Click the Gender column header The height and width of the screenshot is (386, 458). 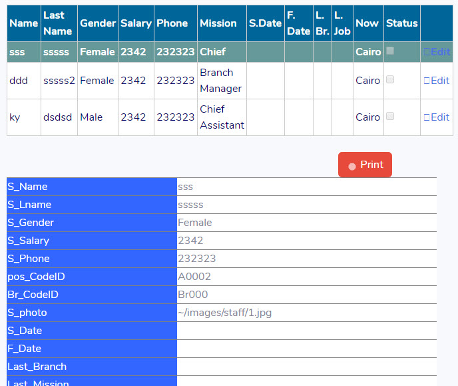point(98,23)
